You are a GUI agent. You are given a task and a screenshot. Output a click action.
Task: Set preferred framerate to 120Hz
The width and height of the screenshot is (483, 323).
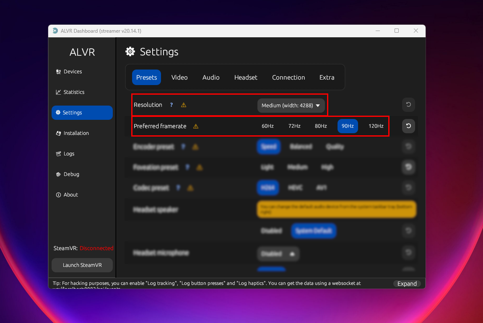click(376, 126)
